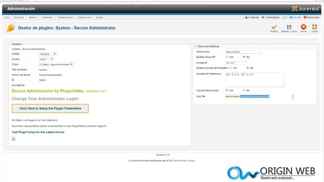The image size is (324, 182).
Task: Click the Administración header title
Action: tap(21, 9)
